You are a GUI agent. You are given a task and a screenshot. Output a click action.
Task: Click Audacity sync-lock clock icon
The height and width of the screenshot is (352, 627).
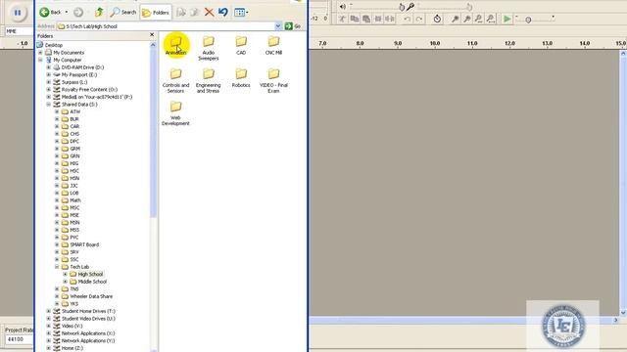point(437,19)
